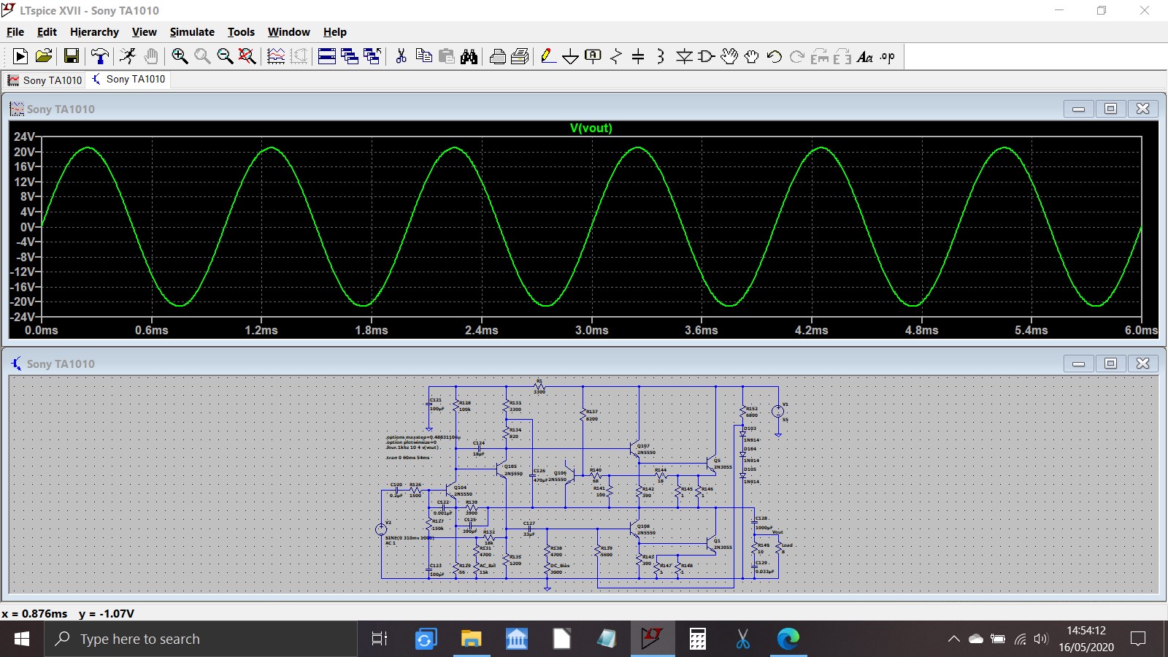Select the Label net tool

tap(593, 56)
